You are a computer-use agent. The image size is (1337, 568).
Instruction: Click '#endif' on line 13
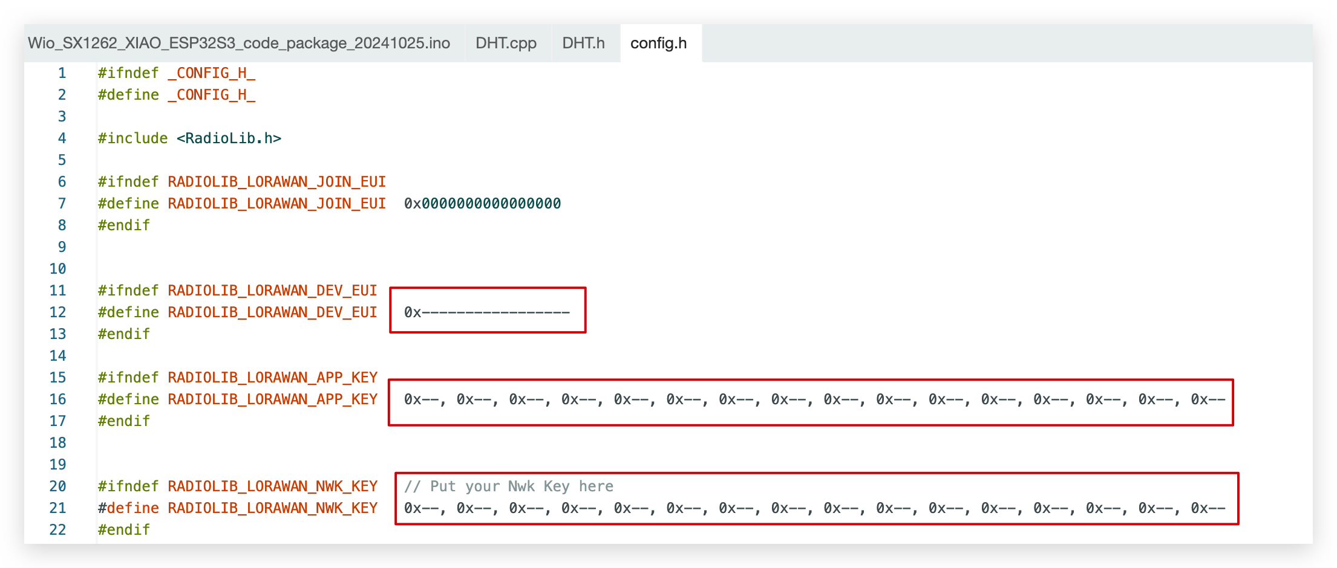tap(124, 334)
